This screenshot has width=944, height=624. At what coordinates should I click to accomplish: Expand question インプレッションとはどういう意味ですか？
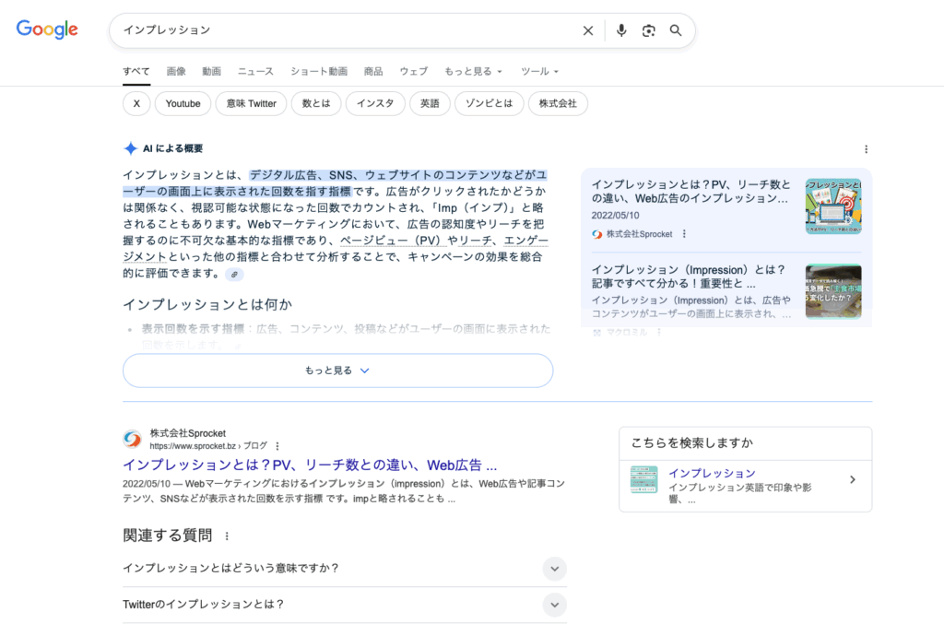554,569
